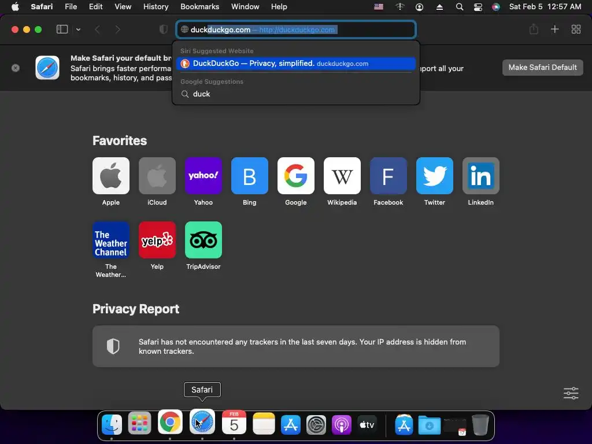Screen dimensions: 592x444
Task: Open the Window menu
Action: point(245,7)
